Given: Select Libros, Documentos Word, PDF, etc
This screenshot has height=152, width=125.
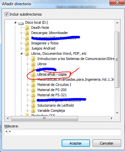Looking at the screenshot, I should [x=59, y=53].
